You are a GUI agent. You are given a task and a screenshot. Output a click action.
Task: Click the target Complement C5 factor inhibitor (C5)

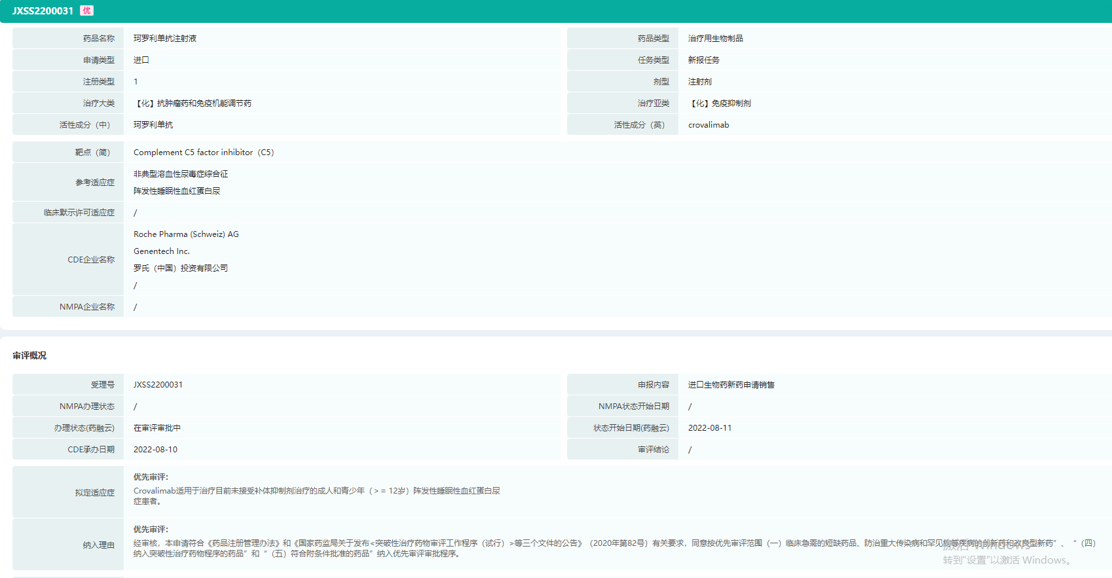coord(204,153)
